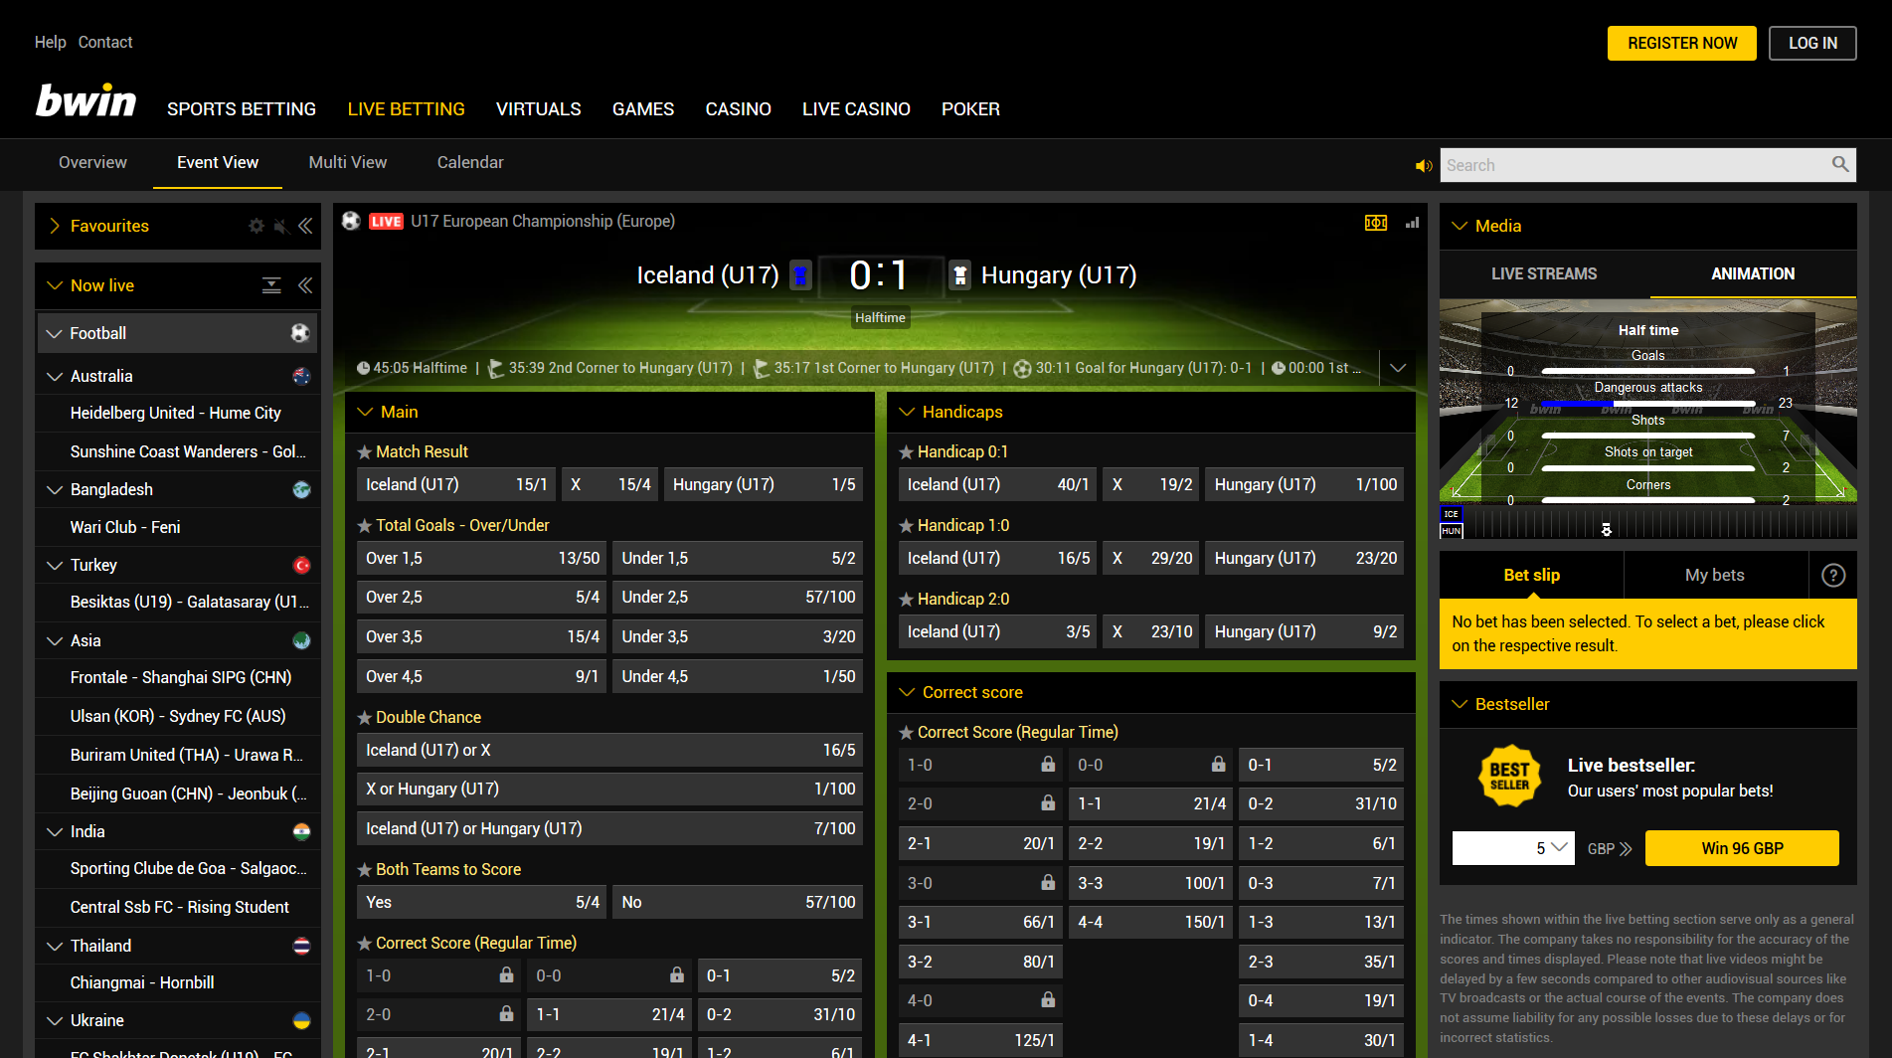This screenshot has height=1058, width=1892.
Task: Pick correct score 1-1 at 21/4 in Correct score panel
Action: [1151, 803]
